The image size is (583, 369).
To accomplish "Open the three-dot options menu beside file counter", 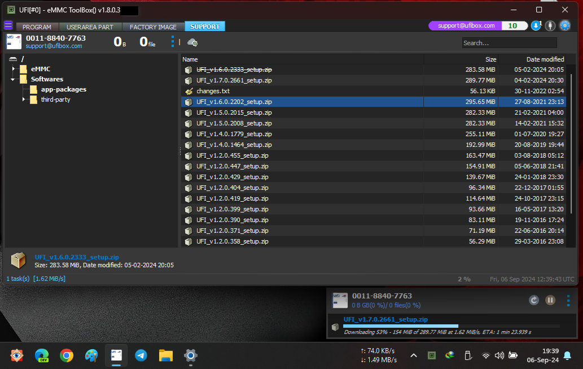I will [x=173, y=41].
